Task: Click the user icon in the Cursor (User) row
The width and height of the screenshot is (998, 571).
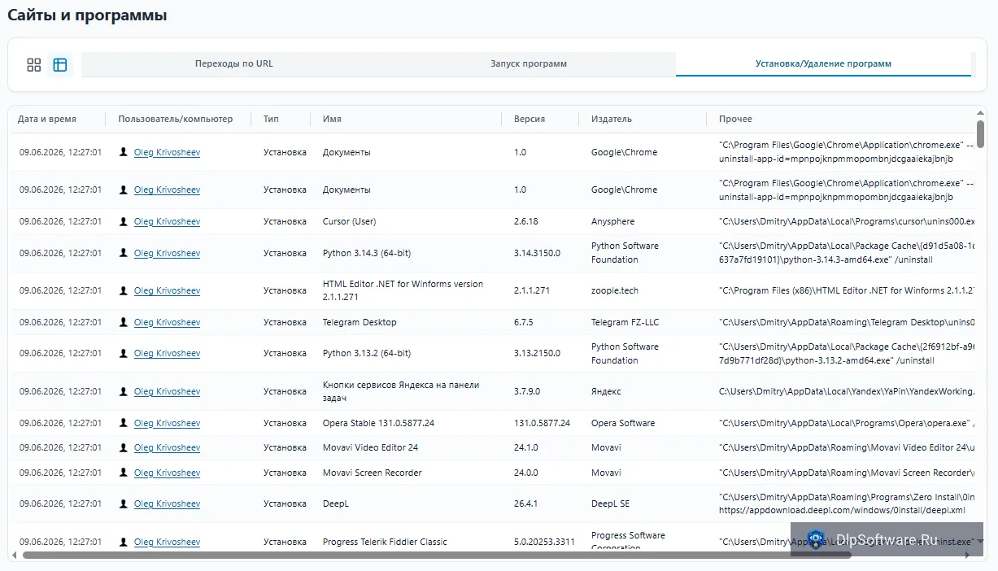Action: pyautogui.click(x=124, y=221)
